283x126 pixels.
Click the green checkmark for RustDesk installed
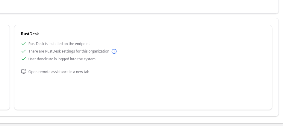click(x=24, y=44)
